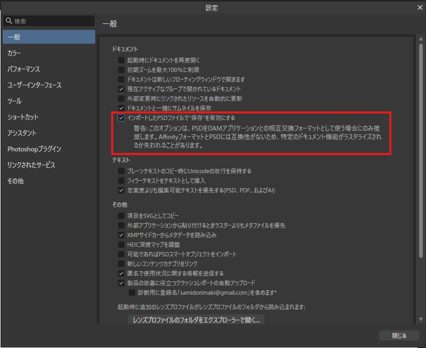This screenshot has height=348, width=426.
Task: Click inside the search input field
Action: [51, 20]
